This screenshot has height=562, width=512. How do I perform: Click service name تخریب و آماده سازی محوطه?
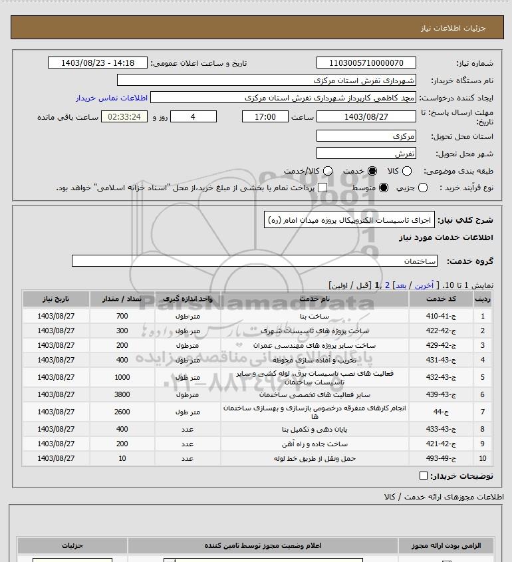[315, 360]
